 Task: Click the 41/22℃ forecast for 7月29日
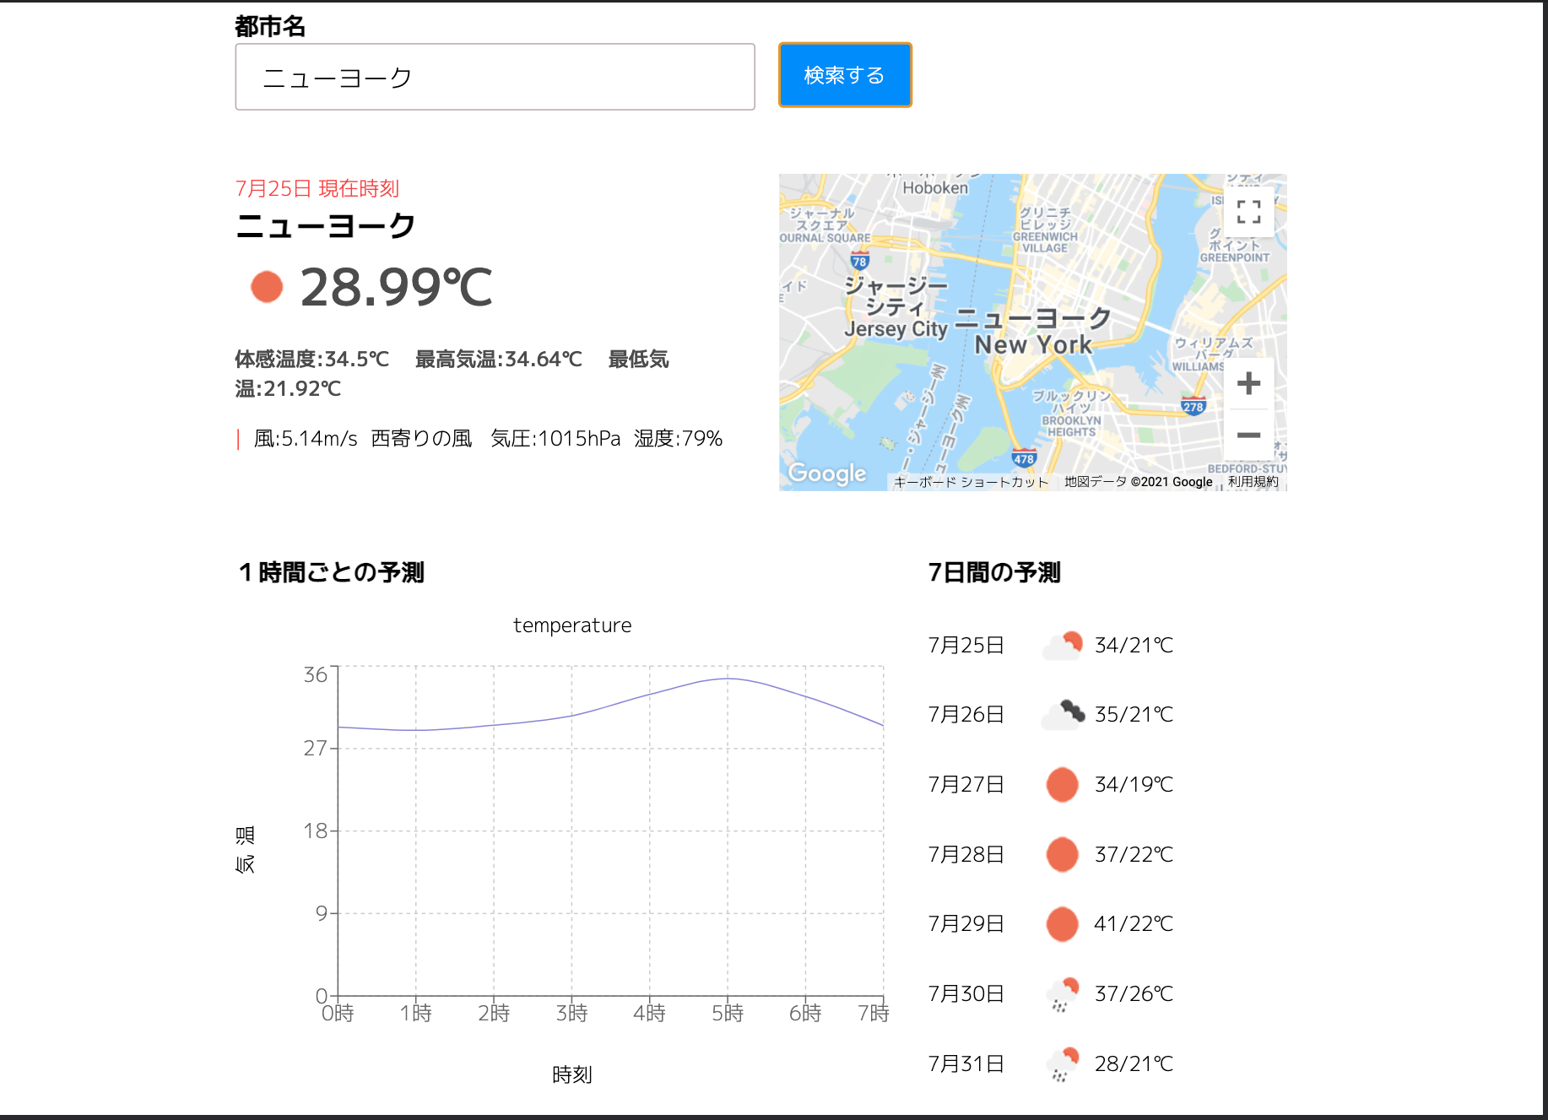click(x=1134, y=924)
